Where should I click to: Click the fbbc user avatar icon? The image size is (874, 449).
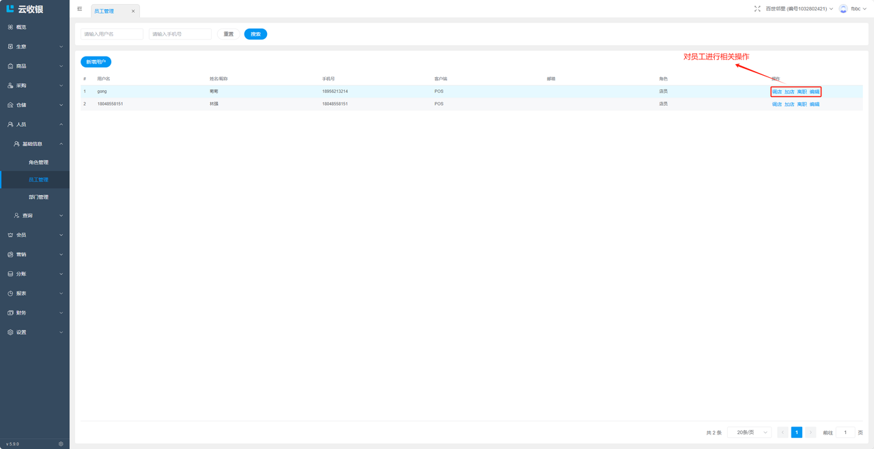point(843,9)
